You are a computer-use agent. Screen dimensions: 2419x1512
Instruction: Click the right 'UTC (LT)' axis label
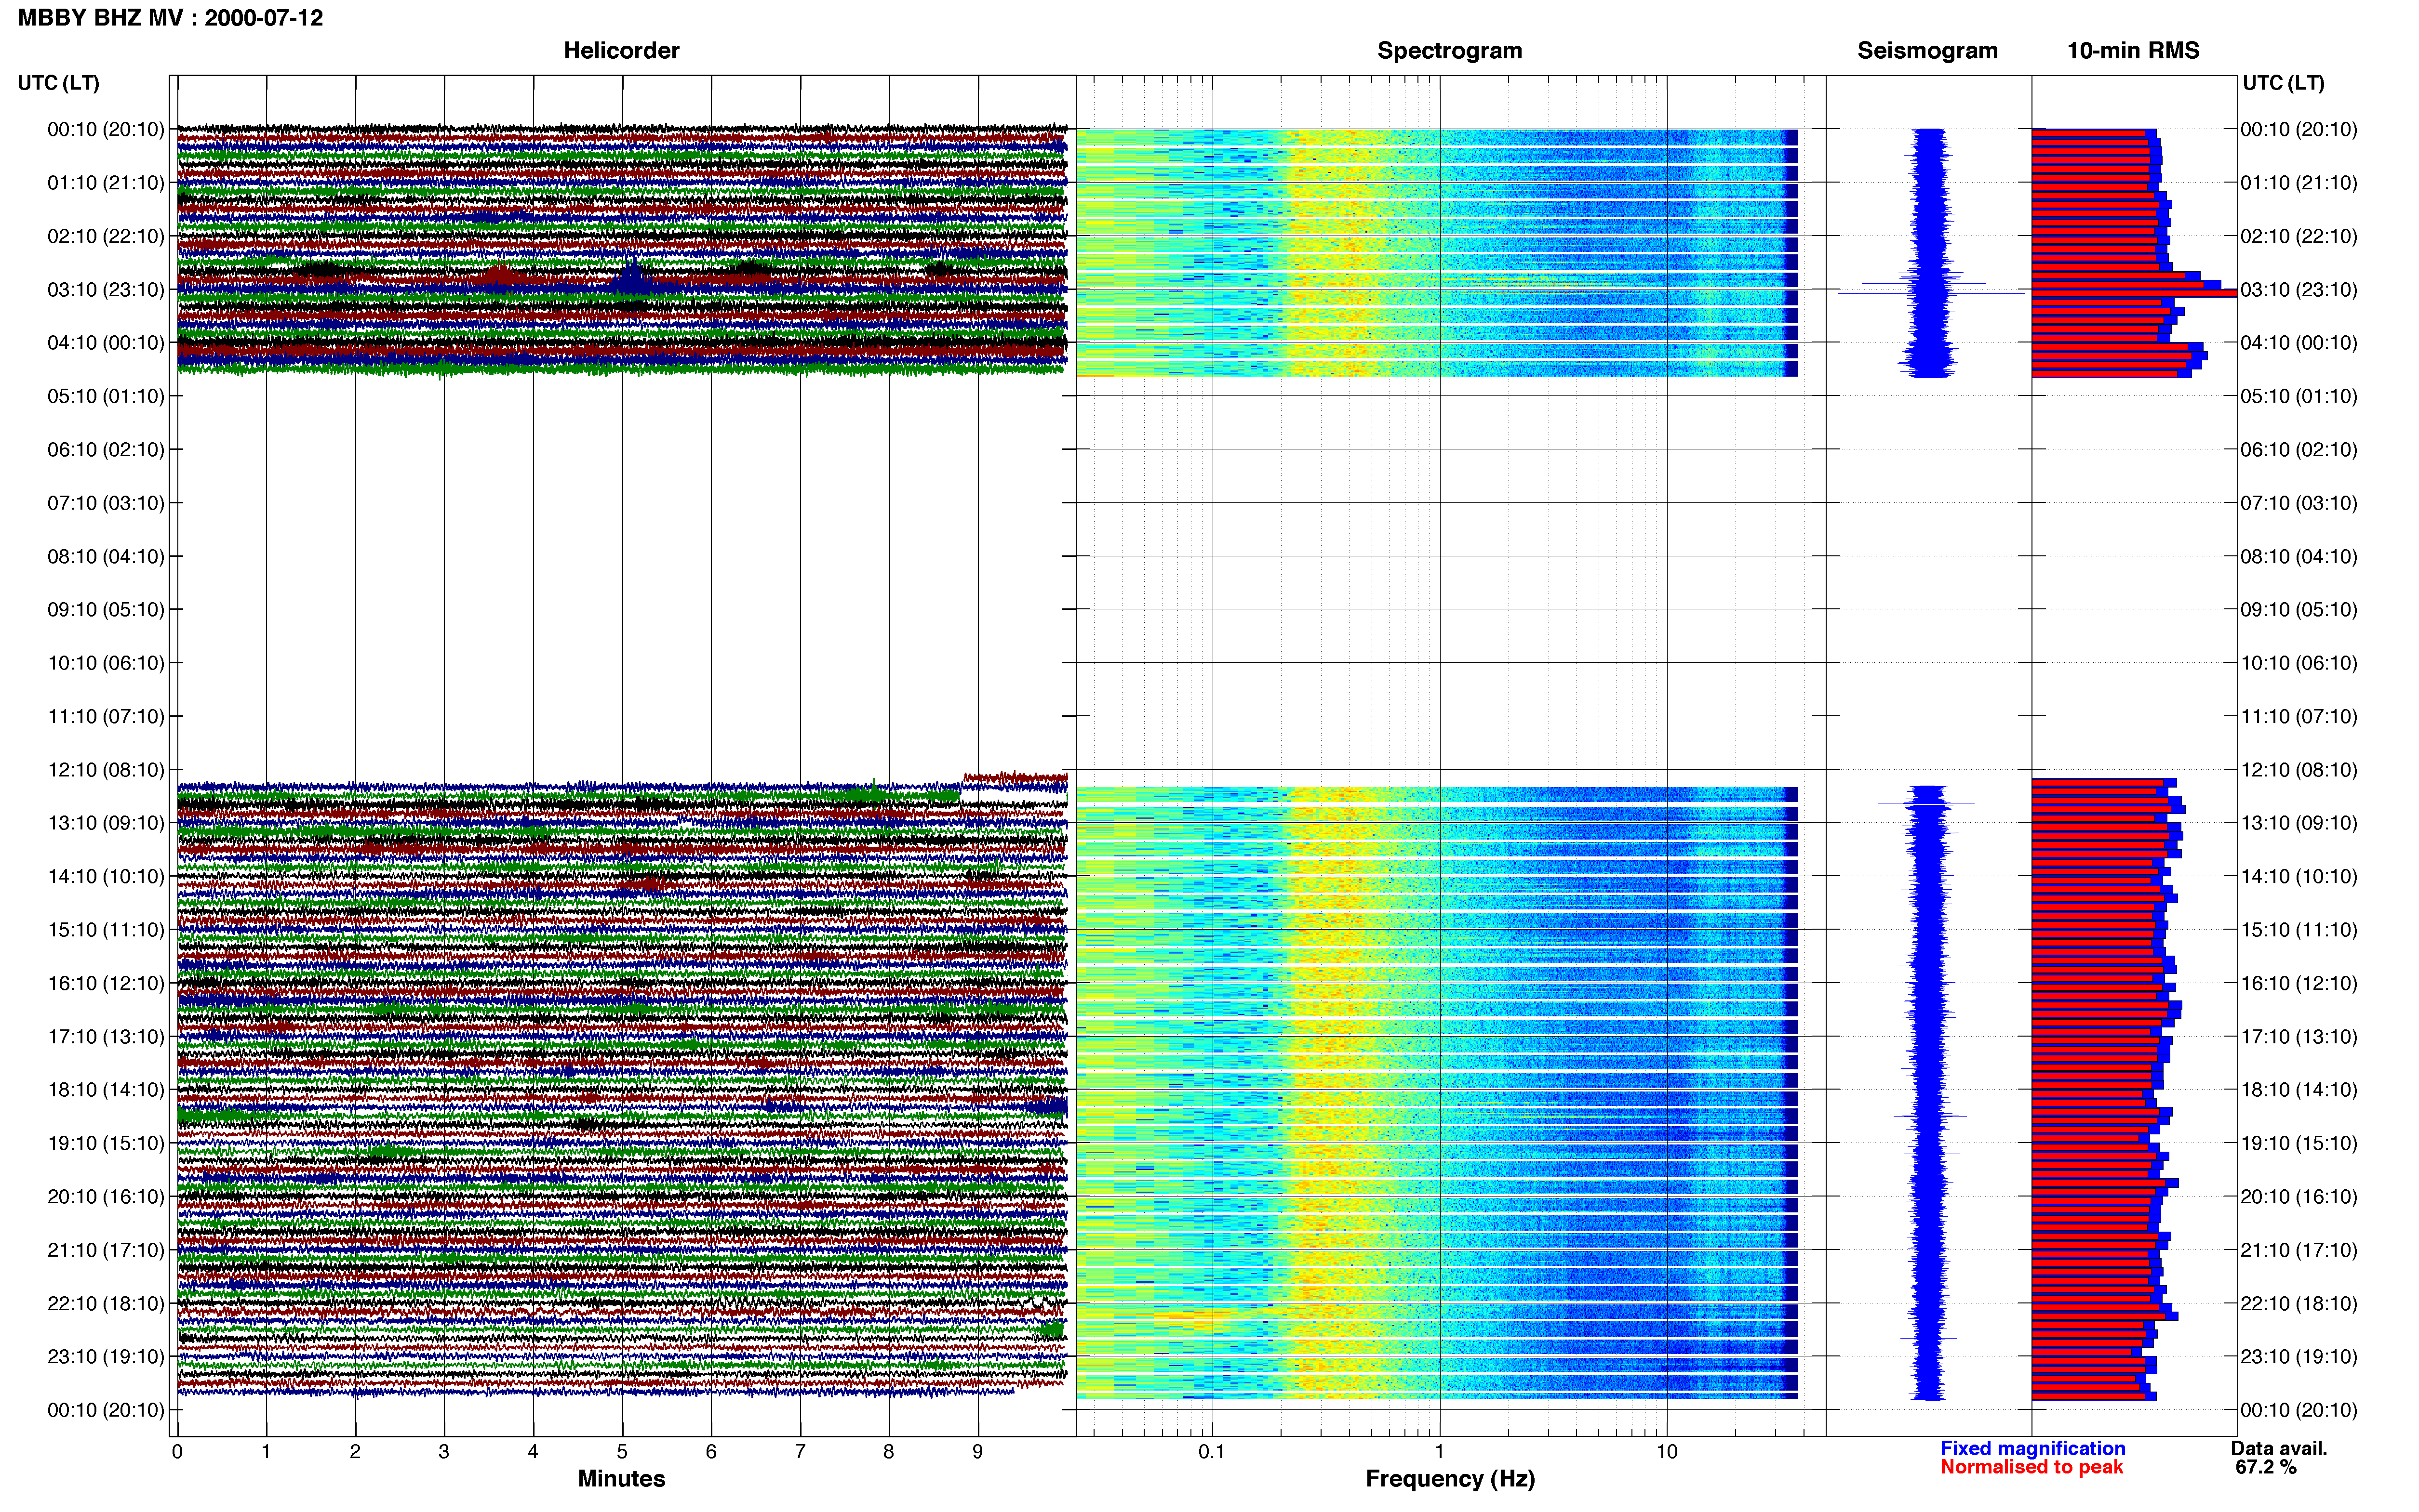[x=2283, y=83]
